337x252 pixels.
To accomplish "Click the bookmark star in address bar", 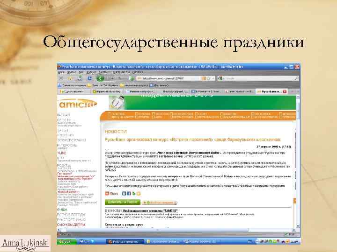I will click(x=208, y=78).
